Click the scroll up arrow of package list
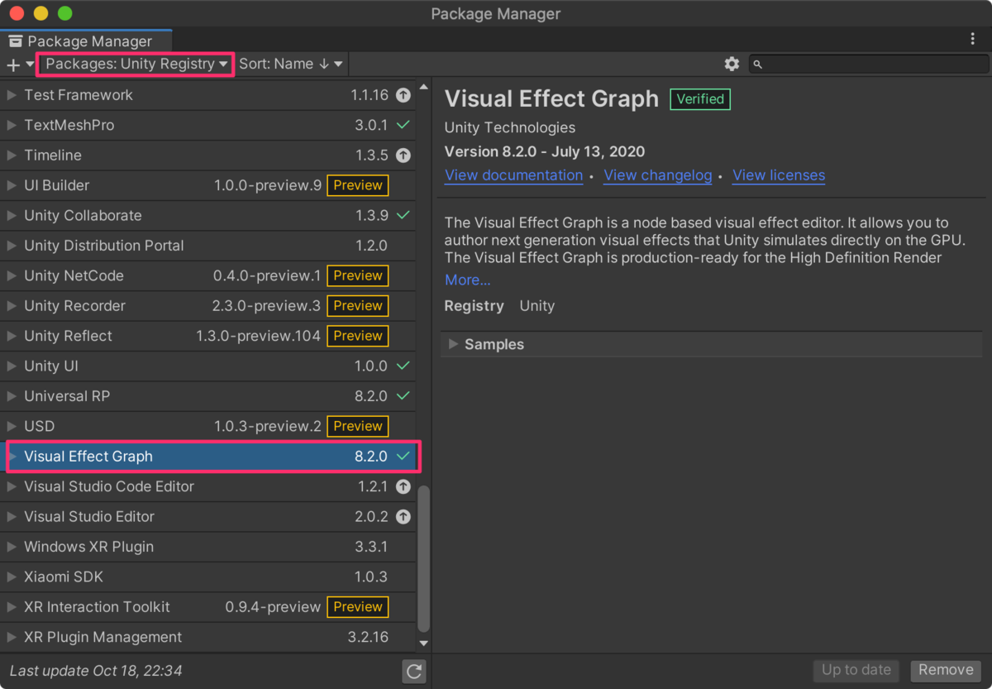The image size is (992, 689). [x=424, y=87]
